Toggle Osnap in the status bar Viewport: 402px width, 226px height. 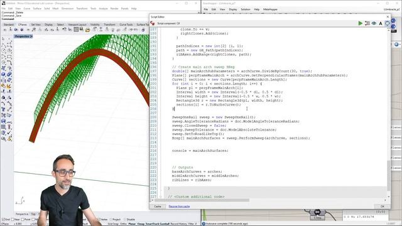(141, 224)
